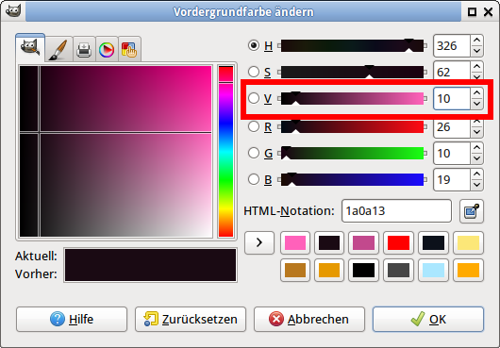
Task: Click the GIMP Wilber icon in the title bar
Action: [x=13, y=11]
